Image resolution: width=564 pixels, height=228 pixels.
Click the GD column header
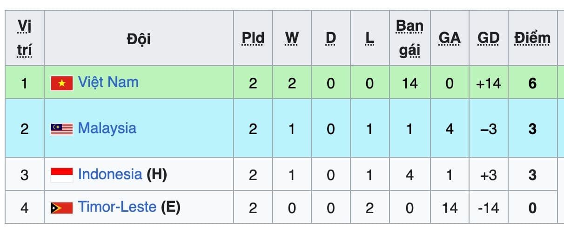pyautogui.click(x=488, y=39)
